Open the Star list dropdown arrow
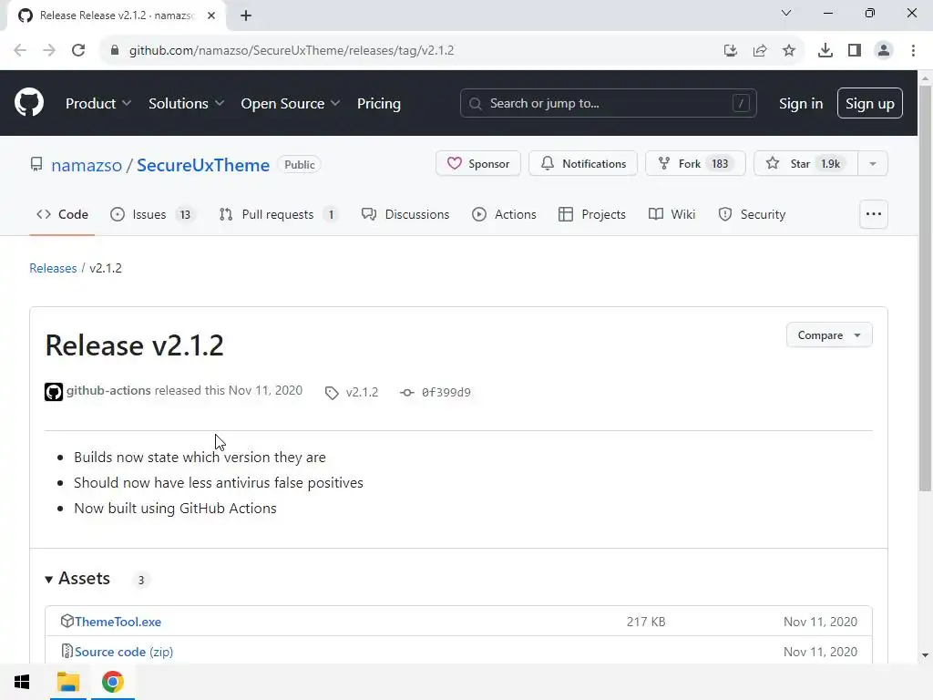 click(x=873, y=164)
